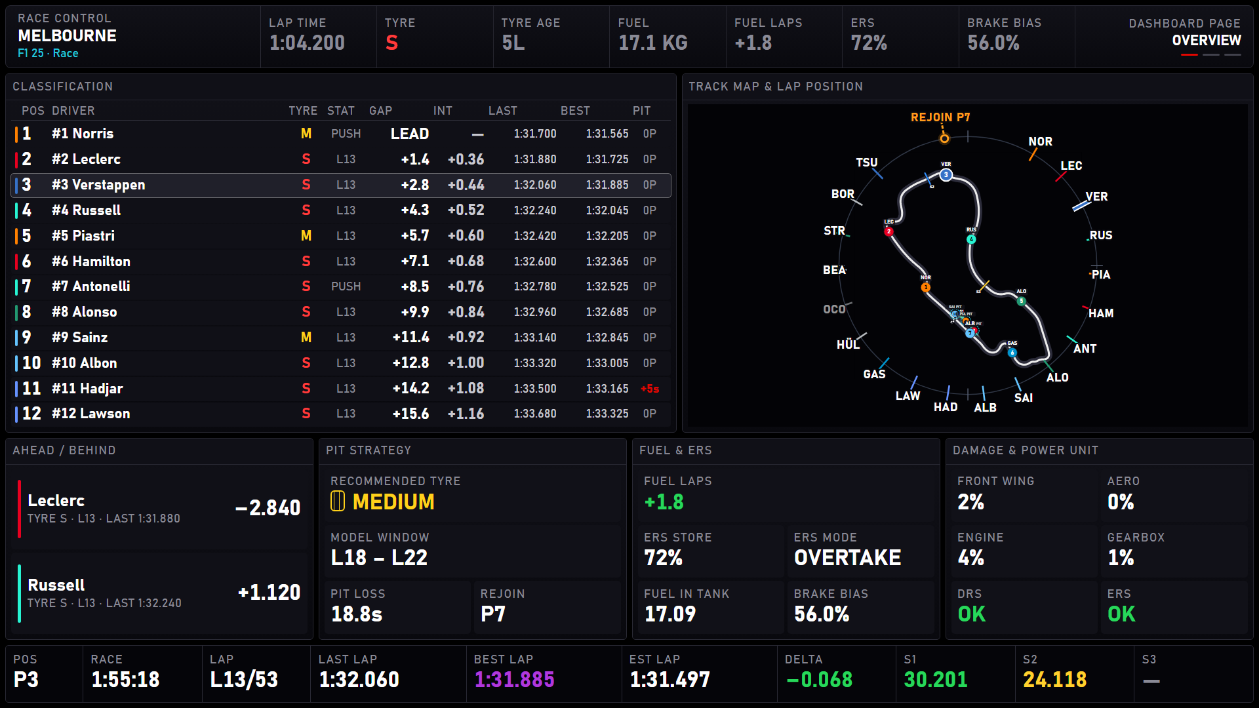Click the REJOIN P7 marker on the track map
This screenshot has width=1259, height=708.
[944, 138]
